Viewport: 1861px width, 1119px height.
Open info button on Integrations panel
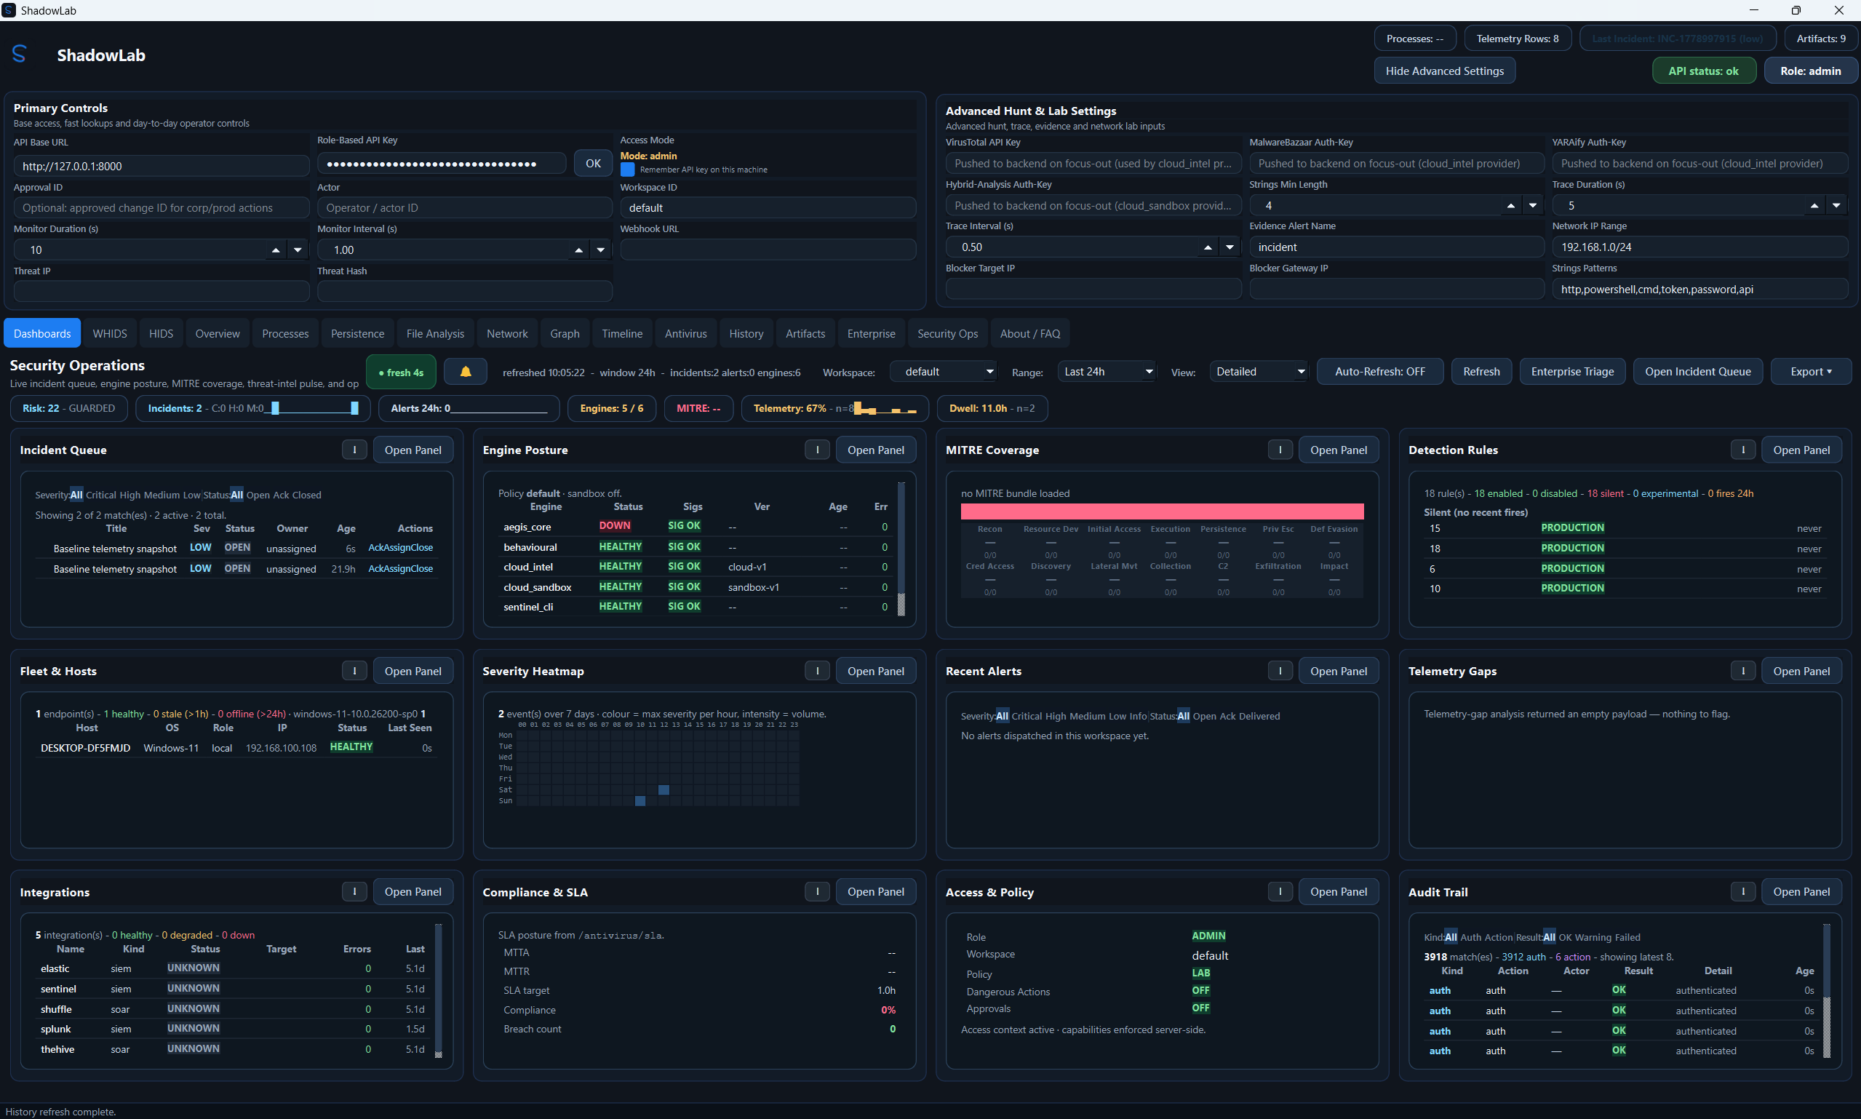tap(354, 891)
